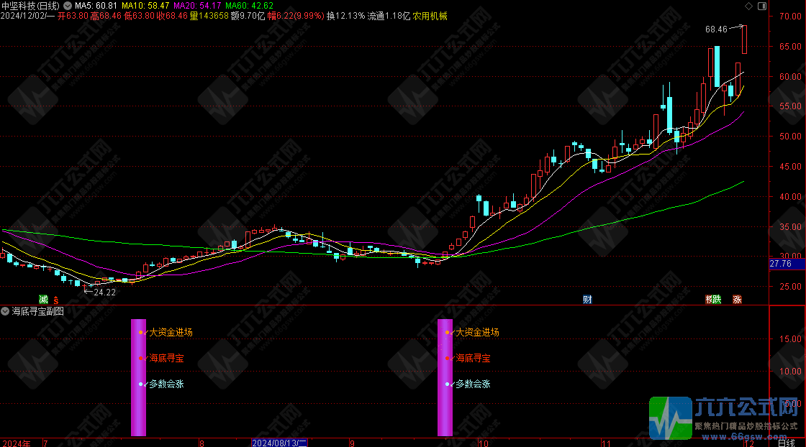Click the 2024年 label on time axis
The width and height of the screenshot is (806, 447).
[x=16, y=443]
